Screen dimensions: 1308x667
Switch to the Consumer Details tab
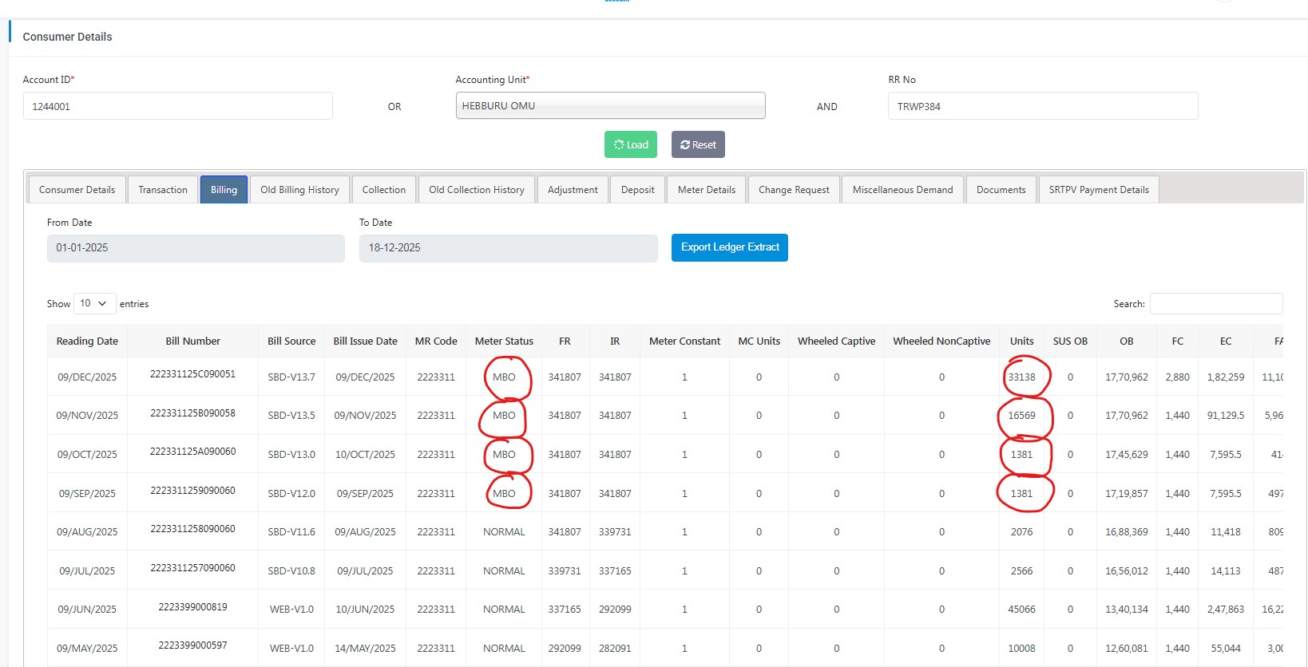(x=77, y=190)
